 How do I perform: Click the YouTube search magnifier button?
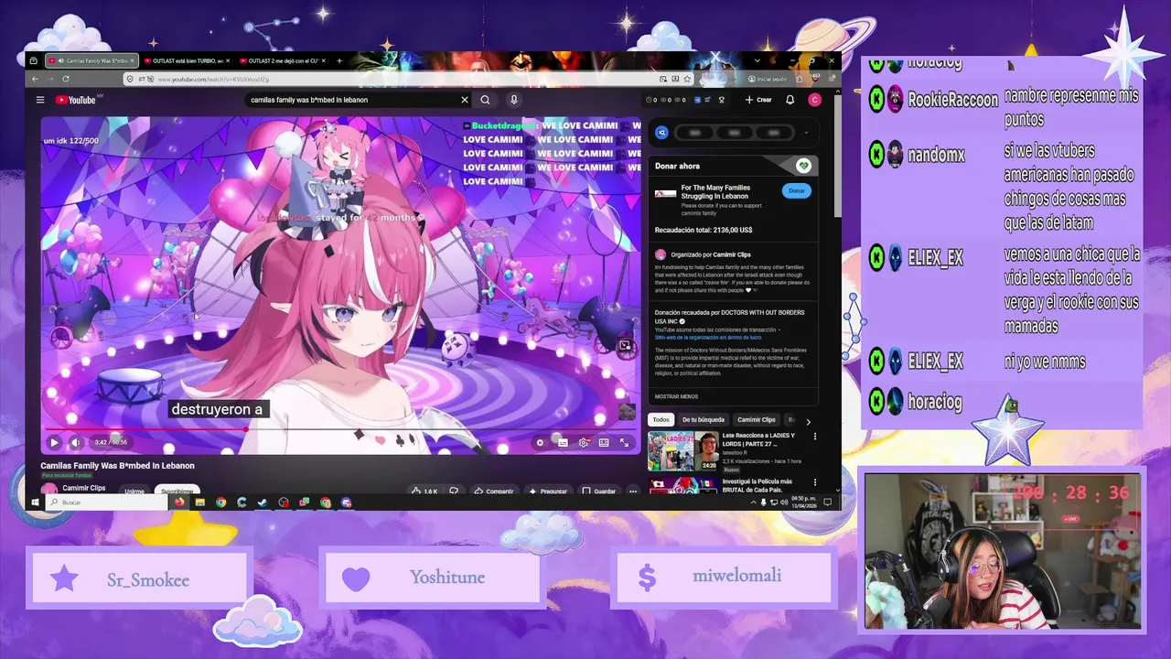pos(486,100)
